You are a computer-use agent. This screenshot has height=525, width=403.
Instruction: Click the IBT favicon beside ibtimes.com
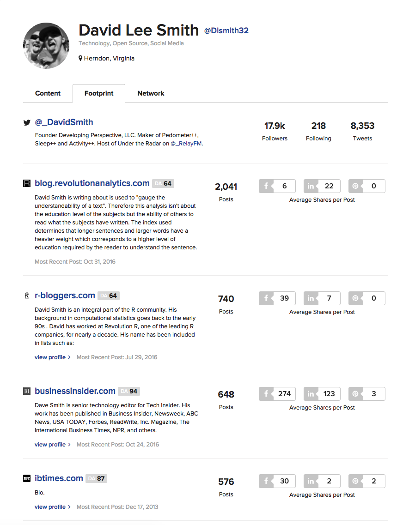pos(27,478)
